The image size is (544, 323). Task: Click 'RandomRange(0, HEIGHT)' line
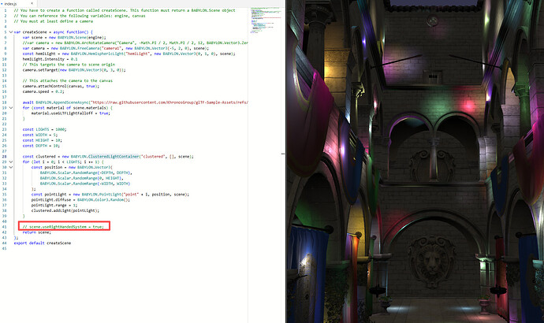point(82,178)
